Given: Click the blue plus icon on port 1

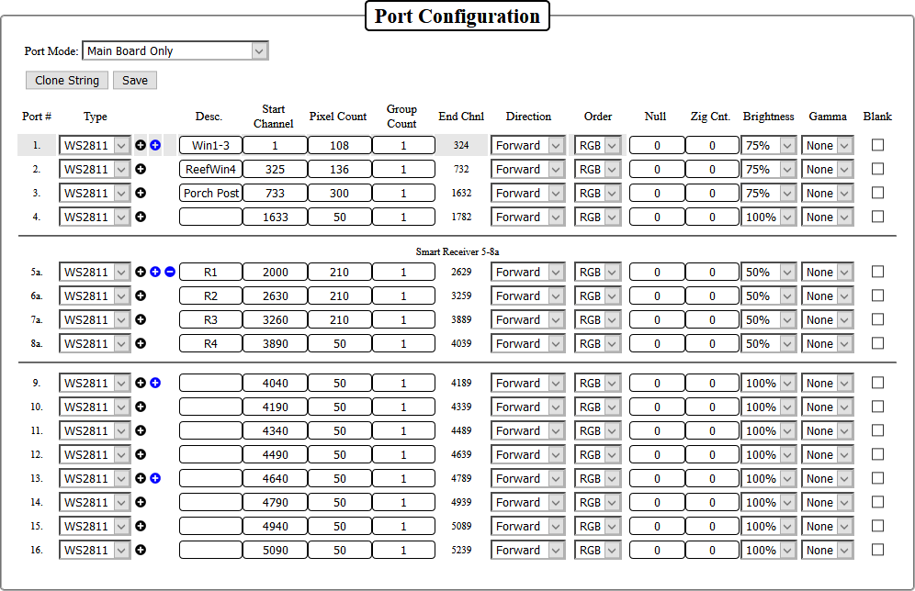Looking at the screenshot, I should tap(155, 145).
